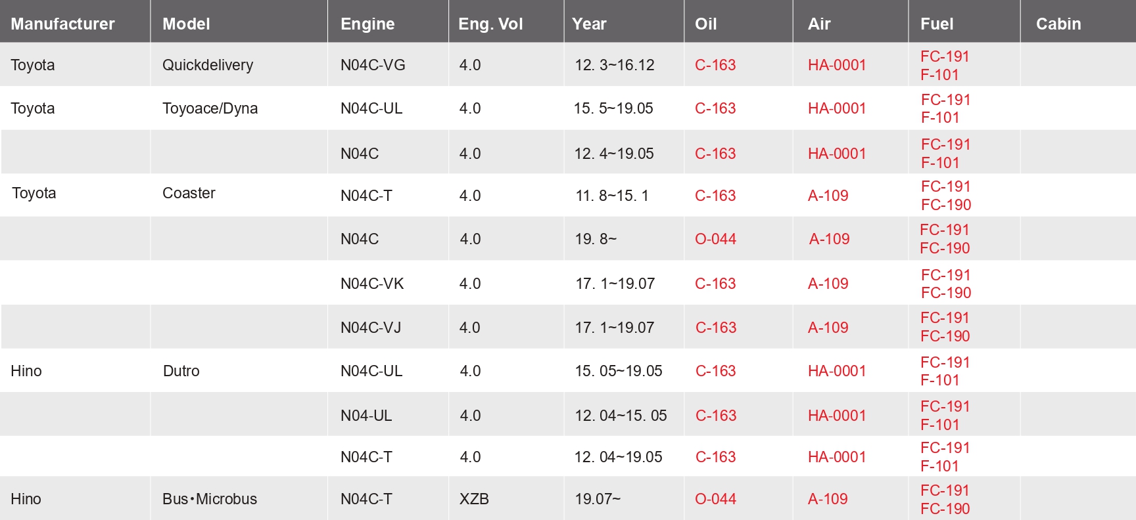
Task: Click the Engine column header
Action: pyautogui.click(x=367, y=24)
